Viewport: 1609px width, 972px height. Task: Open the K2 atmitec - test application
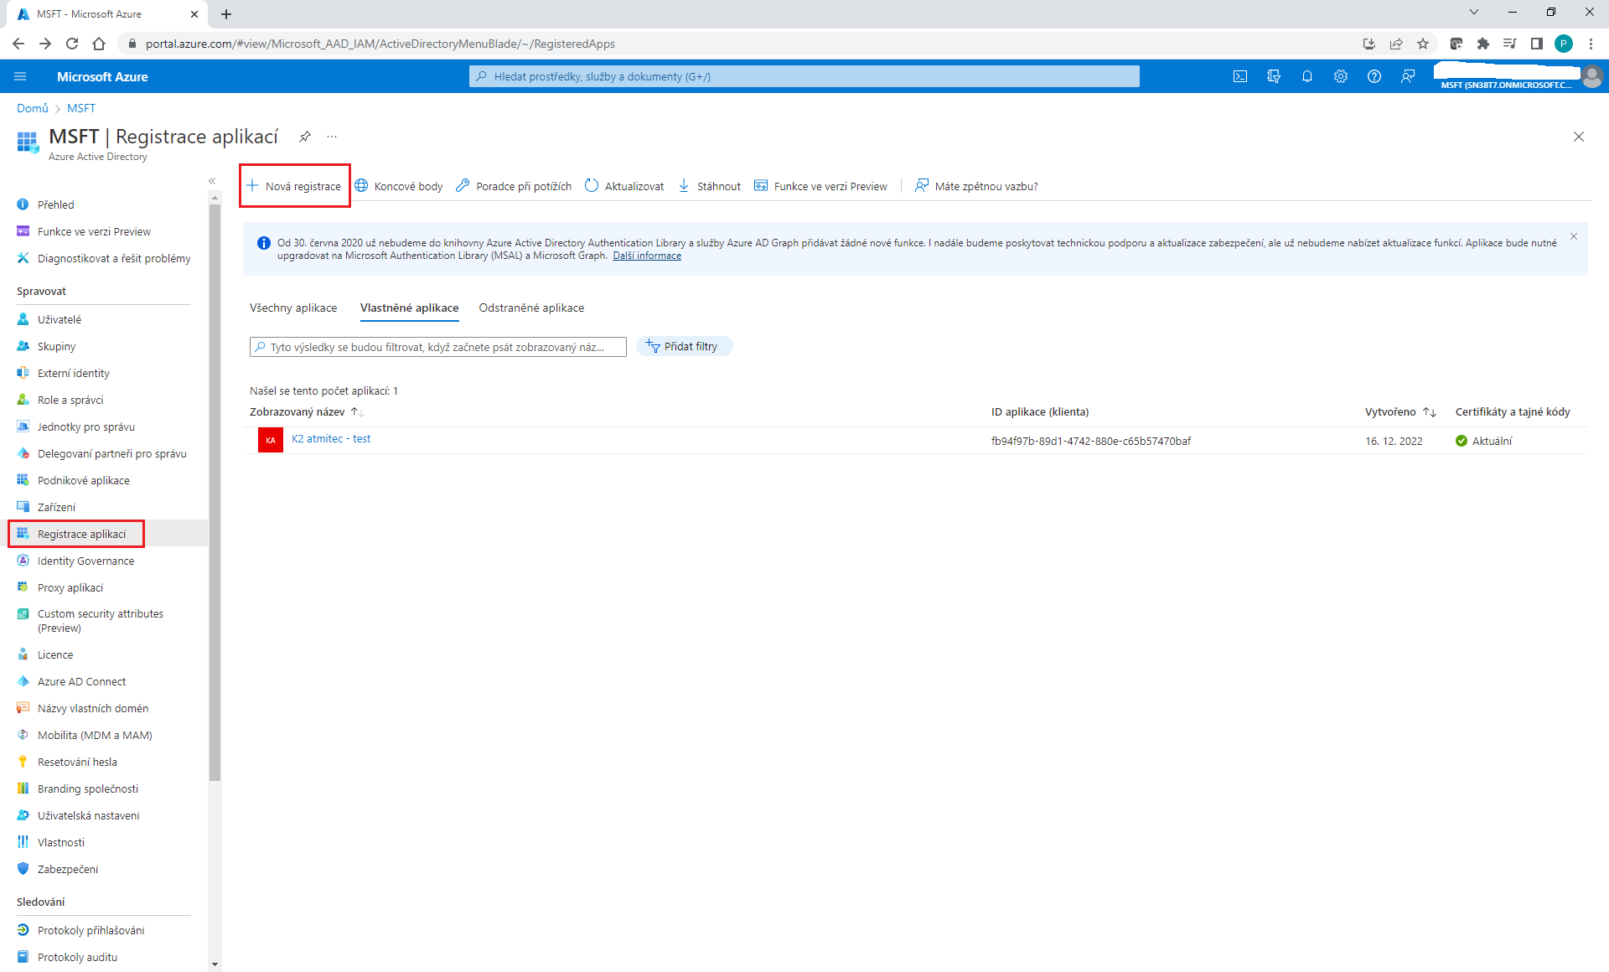pyautogui.click(x=331, y=439)
